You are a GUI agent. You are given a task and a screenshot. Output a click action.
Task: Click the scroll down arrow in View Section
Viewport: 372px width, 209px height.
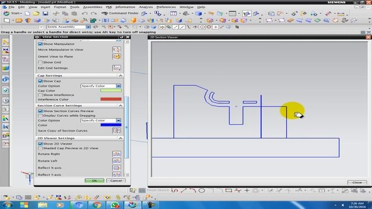click(x=127, y=175)
